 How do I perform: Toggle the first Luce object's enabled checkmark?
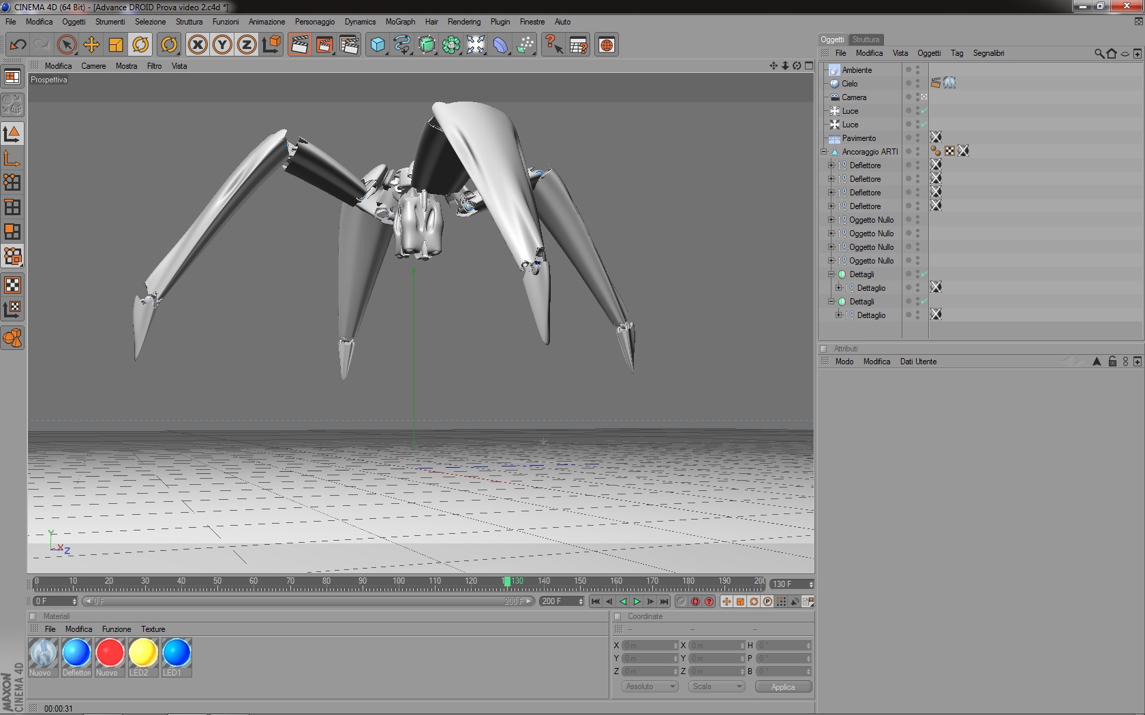point(923,111)
